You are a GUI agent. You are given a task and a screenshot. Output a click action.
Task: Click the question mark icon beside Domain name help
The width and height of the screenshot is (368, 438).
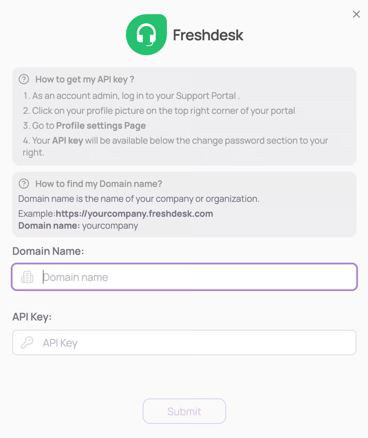pyautogui.click(x=24, y=184)
